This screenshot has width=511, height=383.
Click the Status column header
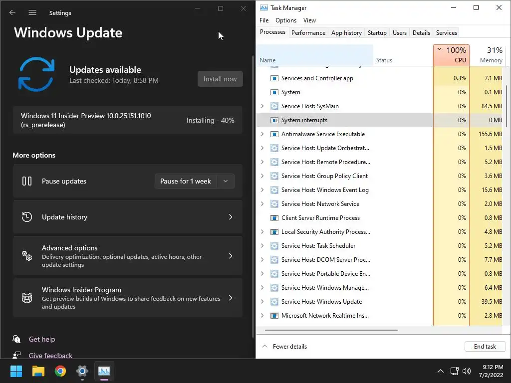(x=403, y=55)
